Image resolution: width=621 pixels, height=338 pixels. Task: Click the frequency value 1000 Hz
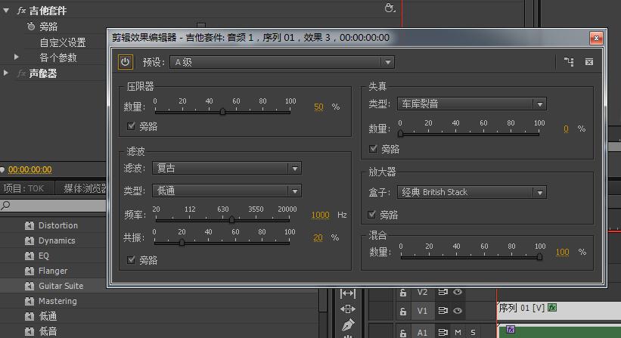tap(320, 215)
